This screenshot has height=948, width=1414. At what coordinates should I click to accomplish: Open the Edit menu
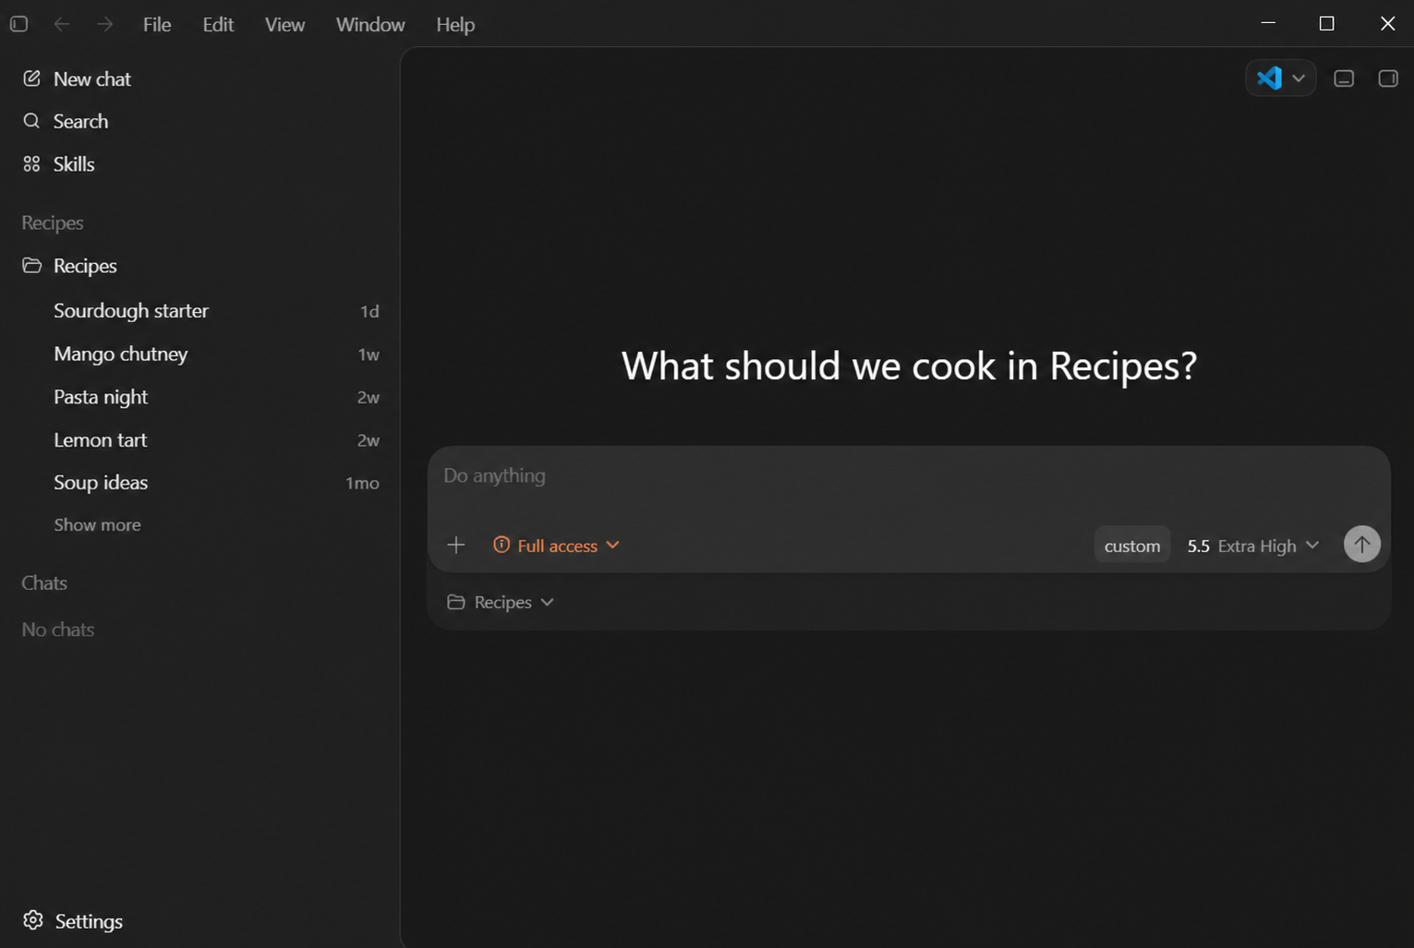pyautogui.click(x=218, y=25)
